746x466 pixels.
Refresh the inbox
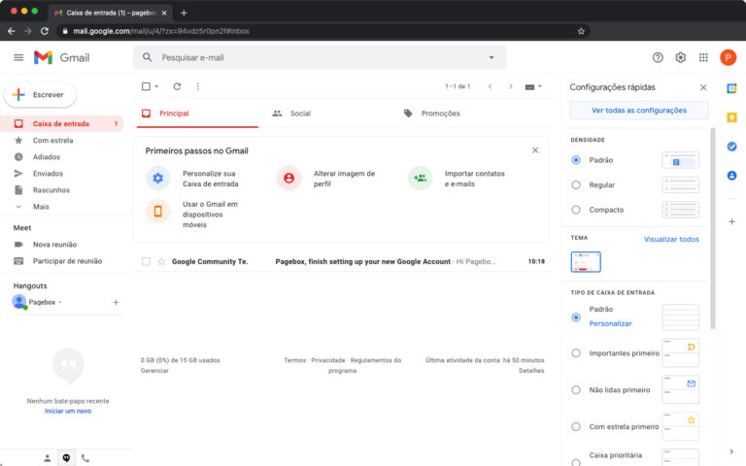177,86
